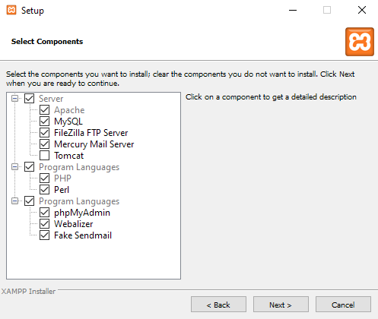Select the phpMyAdmin label

click(x=82, y=213)
